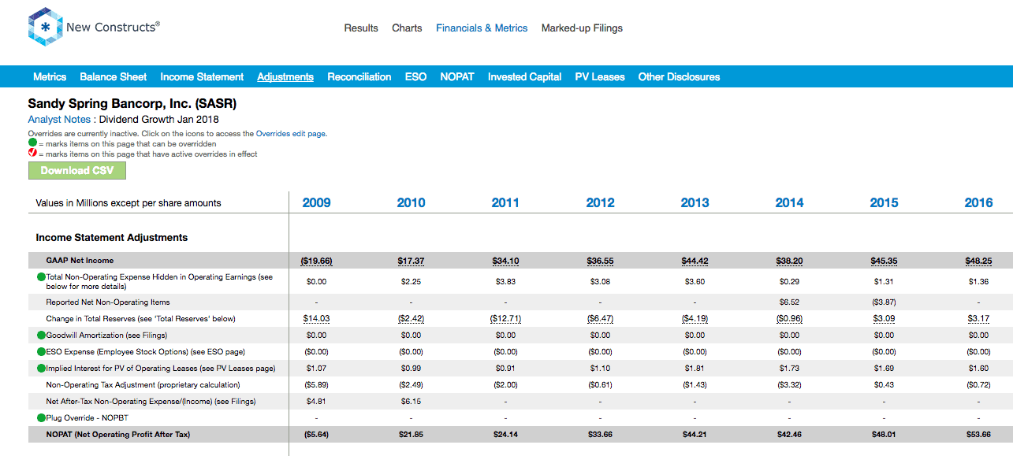Click Reported Net Non-Operating Items value $6.52
Image resolution: width=1013 pixels, height=456 pixels.
click(789, 302)
